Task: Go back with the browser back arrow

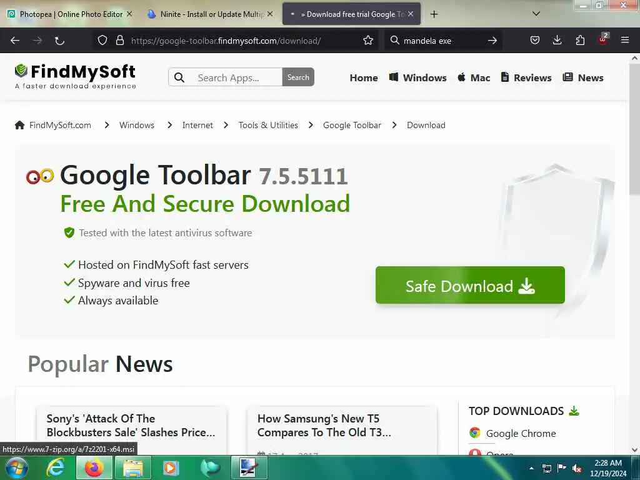Action: 15,41
